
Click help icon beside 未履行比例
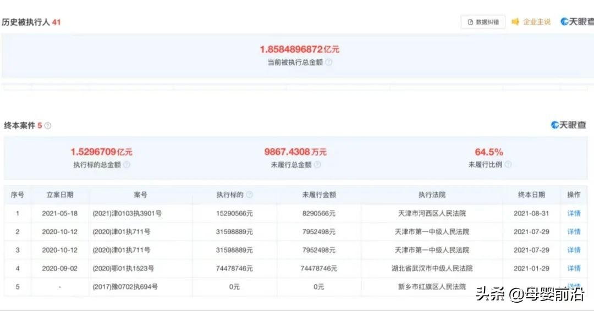pos(508,164)
